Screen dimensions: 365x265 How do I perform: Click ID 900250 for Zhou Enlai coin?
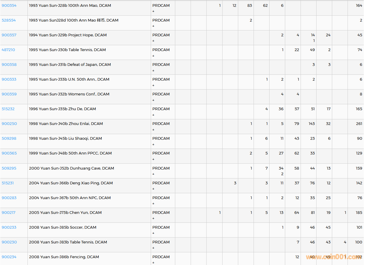9,124
